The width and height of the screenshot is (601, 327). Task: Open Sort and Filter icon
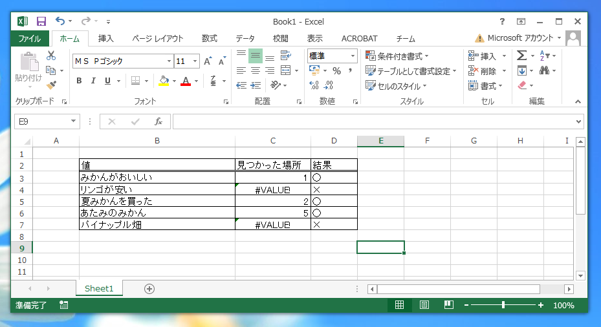pos(544,56)
